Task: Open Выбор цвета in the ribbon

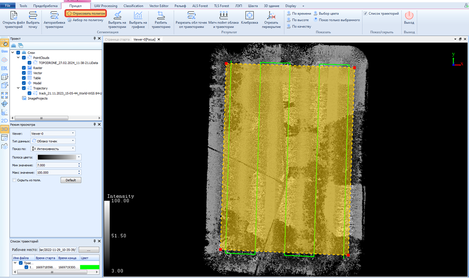Action: pyautogui.click(x=326, y=14)
